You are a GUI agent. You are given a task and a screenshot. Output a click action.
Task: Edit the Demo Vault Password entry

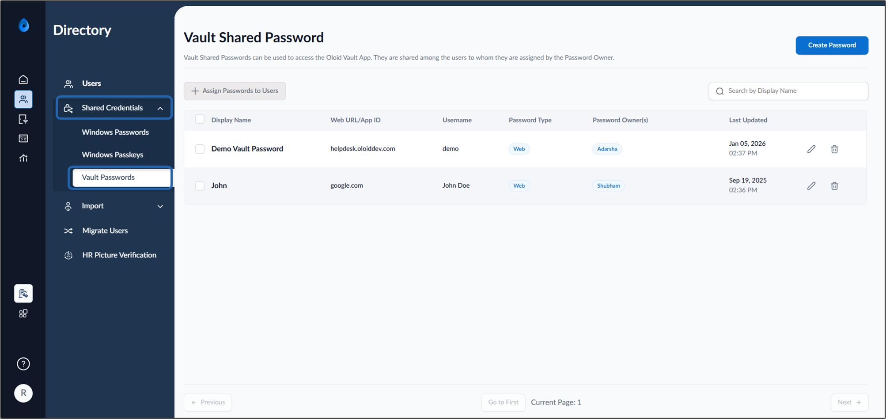tap(811, 149)
